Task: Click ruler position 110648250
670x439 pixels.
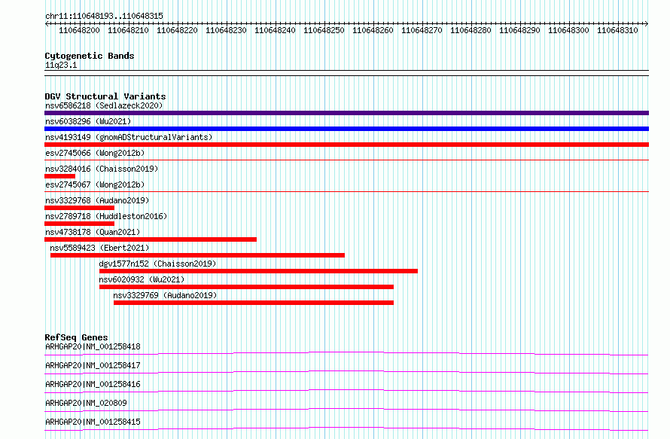Action: pyautogui.click(x=324, y=30)
